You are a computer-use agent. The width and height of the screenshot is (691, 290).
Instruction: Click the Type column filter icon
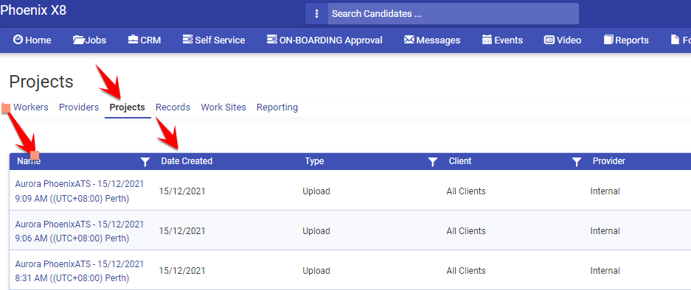coord(433,162)
